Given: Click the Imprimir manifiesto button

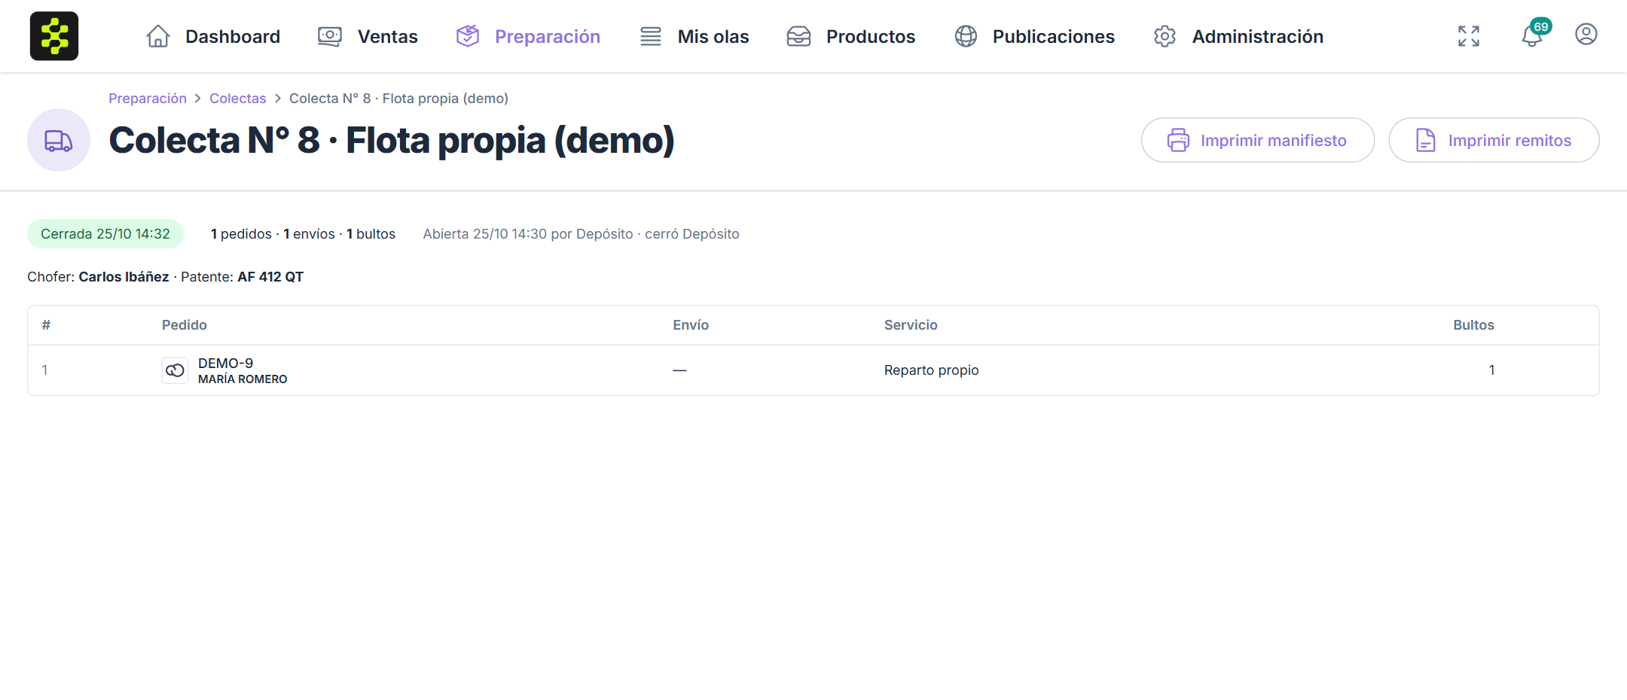Looking at the screenshot, I should pos(1258,140).
